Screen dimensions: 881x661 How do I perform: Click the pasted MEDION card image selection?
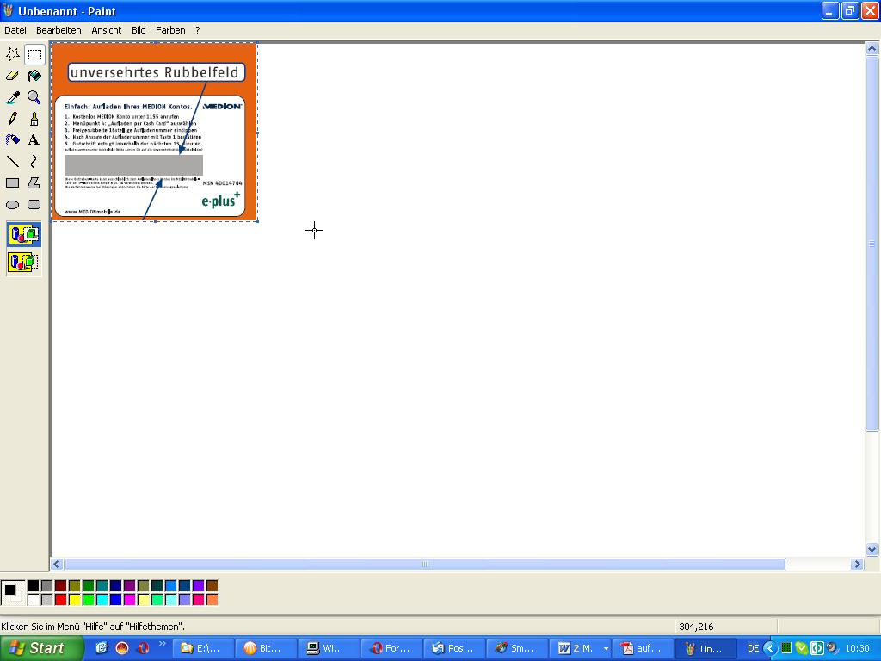click(155, 132)
